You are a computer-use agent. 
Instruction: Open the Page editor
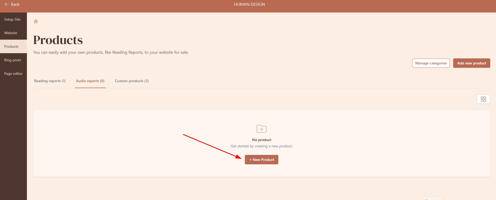pyautogui.click(x=13, y=74)
